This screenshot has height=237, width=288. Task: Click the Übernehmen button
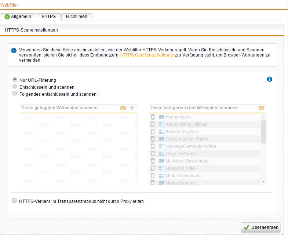260,227
